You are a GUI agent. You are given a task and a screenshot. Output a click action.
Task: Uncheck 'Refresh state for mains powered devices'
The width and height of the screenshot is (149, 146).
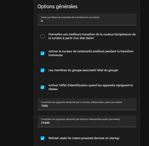tap(42, 138)
